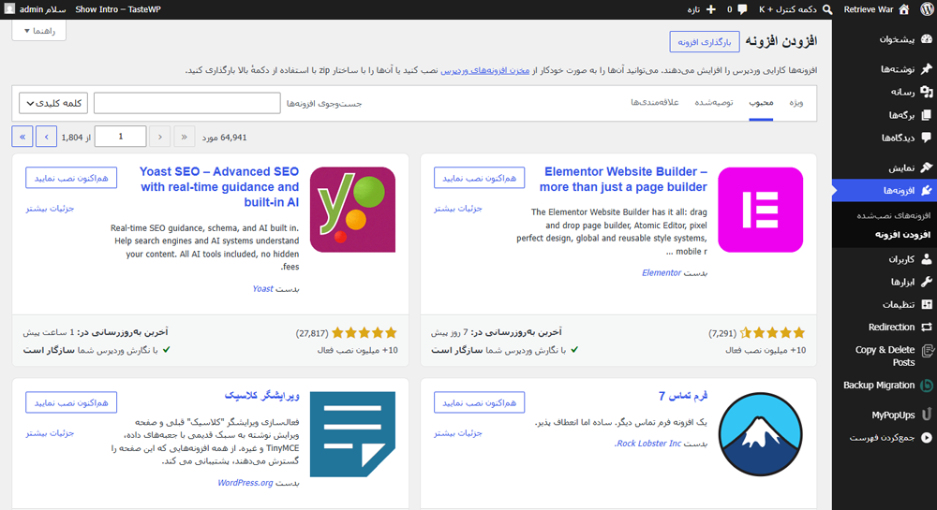The image size is (937, 510).
Task: Click the current page number field
Action: pyautogui.click(x=120, y=137)
